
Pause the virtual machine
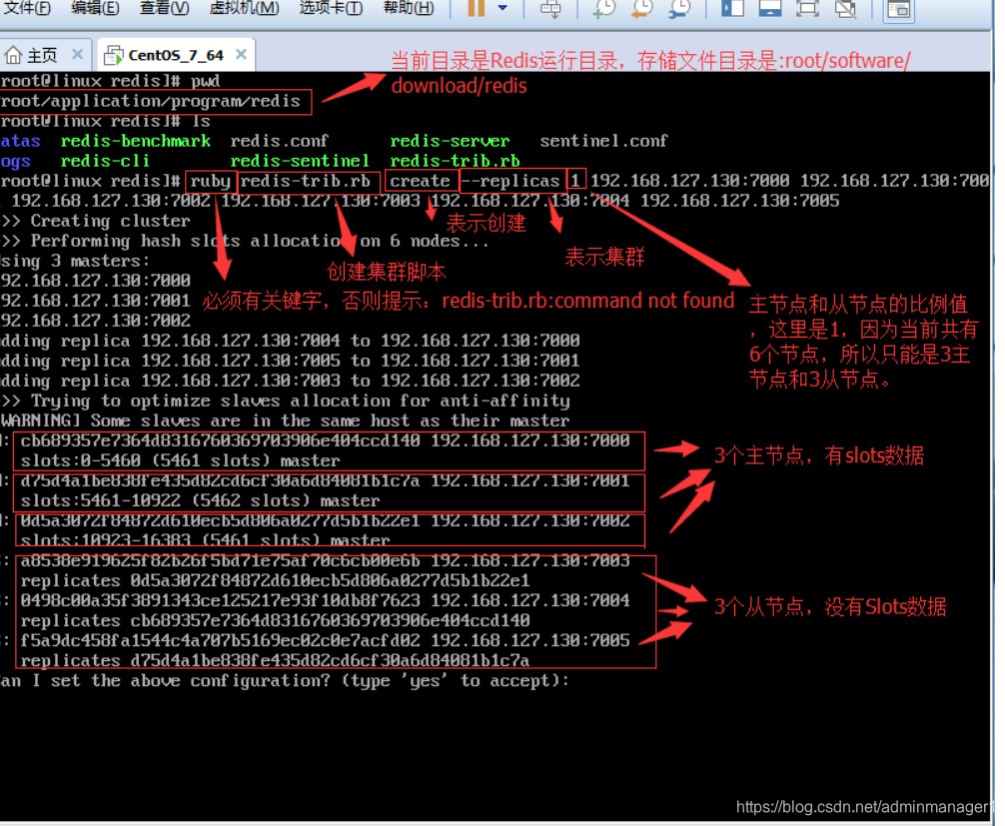(476, 8)
